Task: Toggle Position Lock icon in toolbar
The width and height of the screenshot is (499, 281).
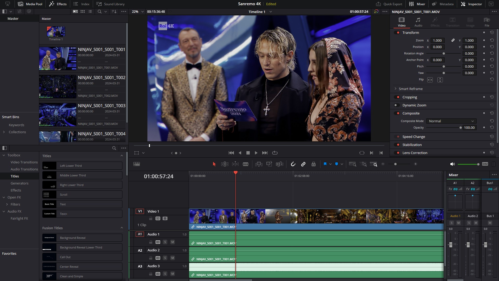Action: (313, 164)
